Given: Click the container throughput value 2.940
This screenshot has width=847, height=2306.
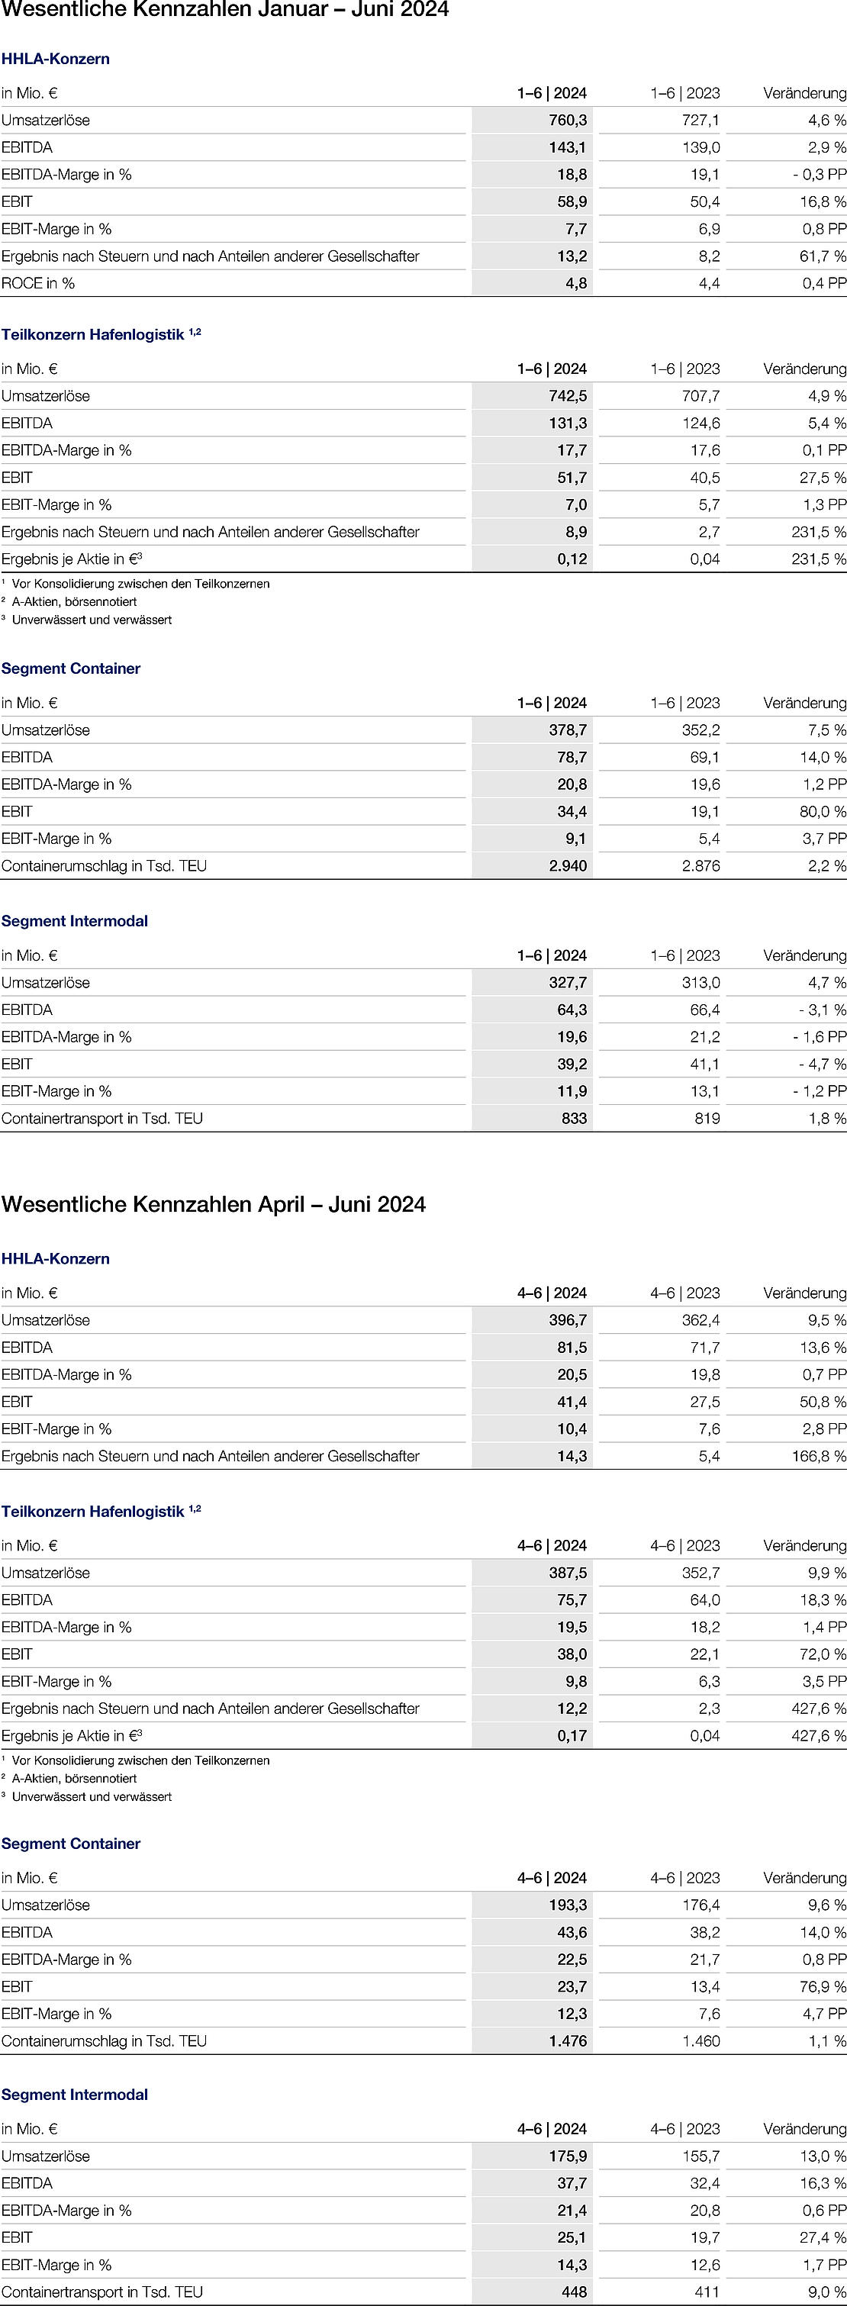Looking at the screenshot, I should pyautogui.click(x=568, y=865).
